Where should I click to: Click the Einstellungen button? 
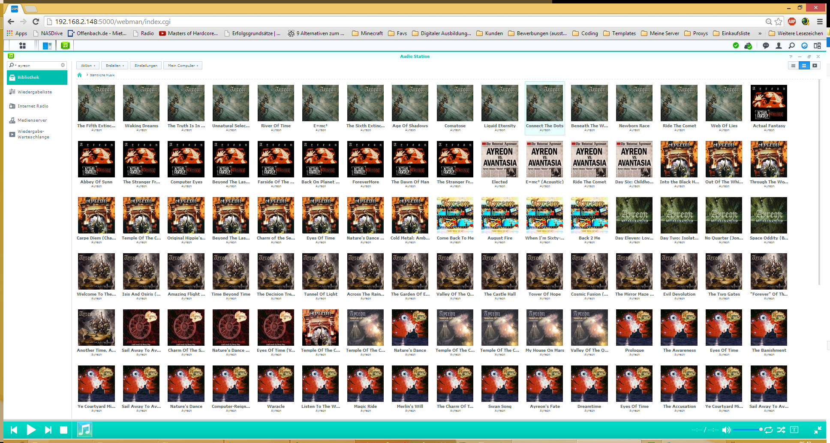click(x=146, y=66)
